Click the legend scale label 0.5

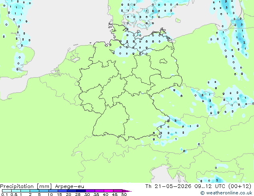(x=14, y=194)
